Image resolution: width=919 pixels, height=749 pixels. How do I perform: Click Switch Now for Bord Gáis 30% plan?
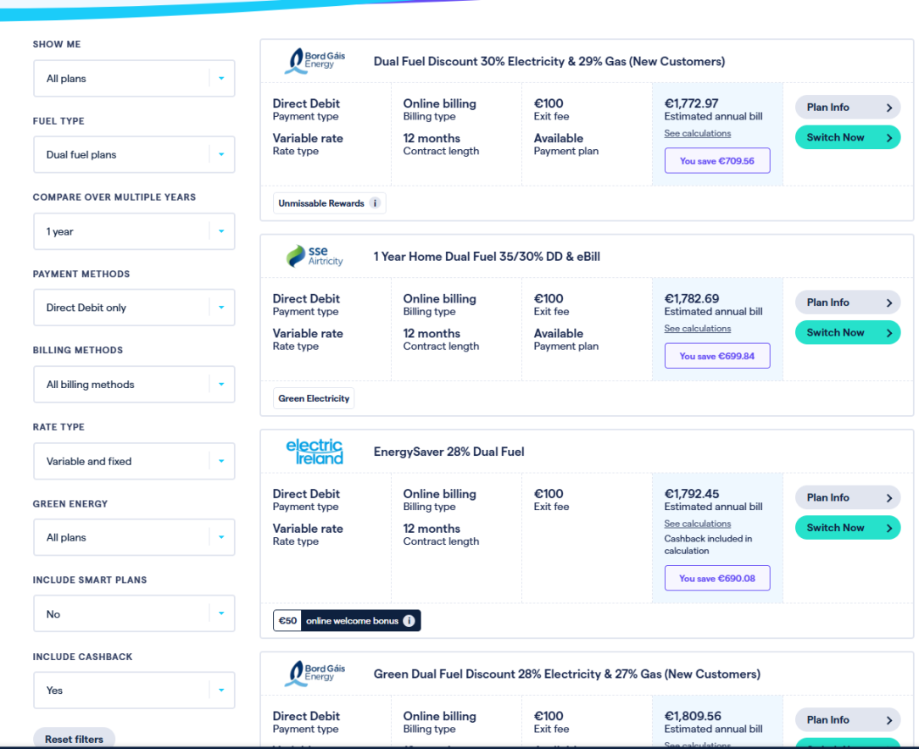point(848,137)
